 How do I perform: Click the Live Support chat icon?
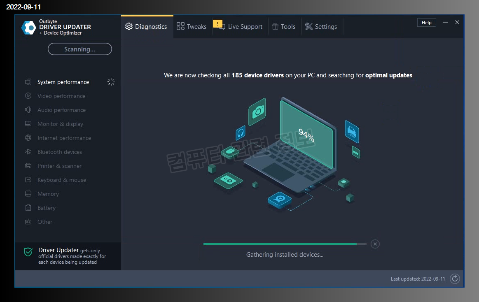222,27
